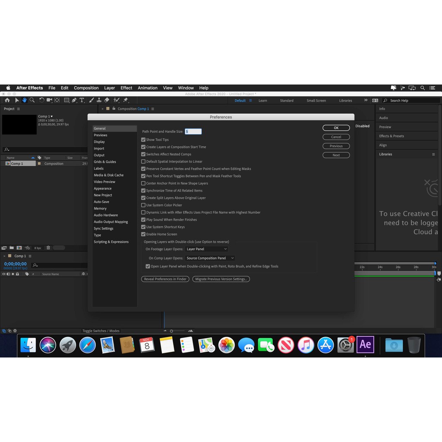
Task: Open timeline Comp 1 panel menu
Action: point(30,256)
